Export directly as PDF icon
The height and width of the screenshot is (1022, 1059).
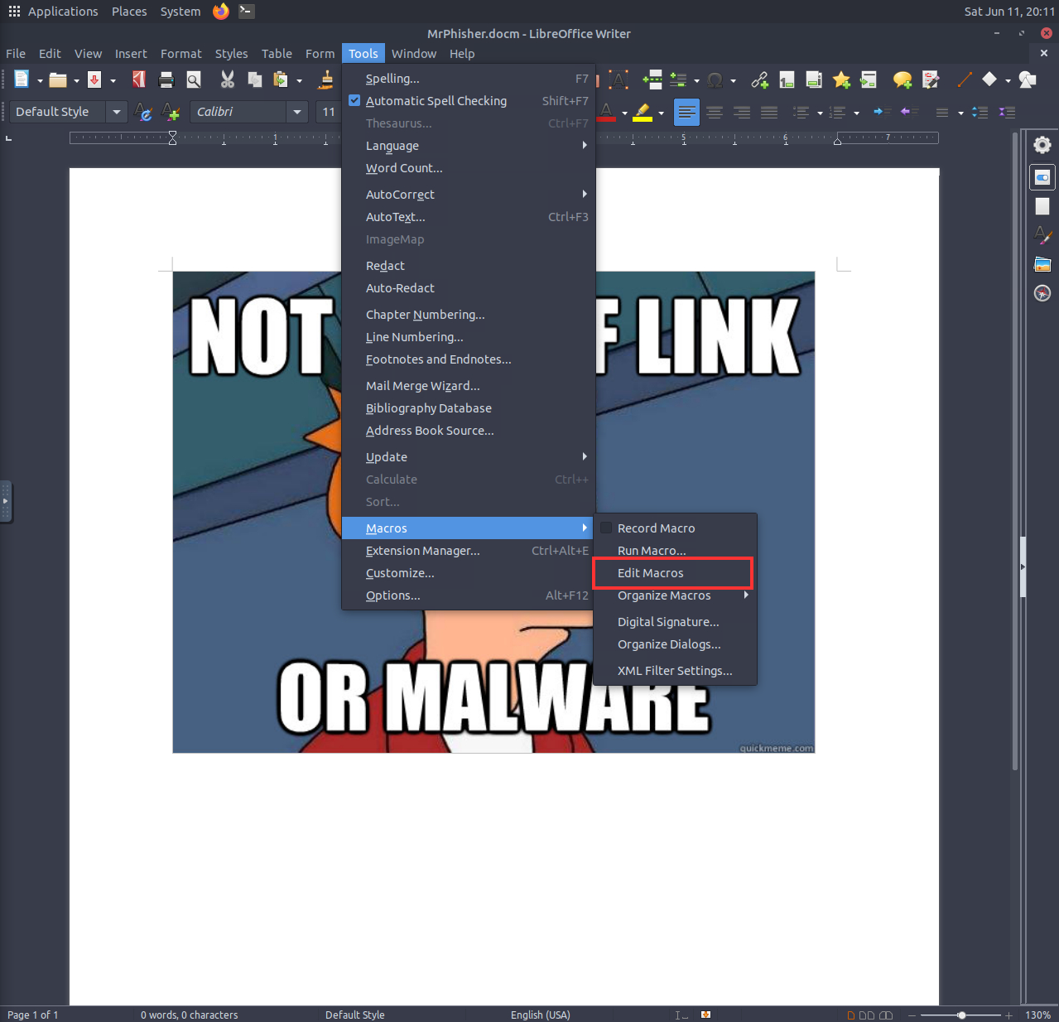pos(139,80)
